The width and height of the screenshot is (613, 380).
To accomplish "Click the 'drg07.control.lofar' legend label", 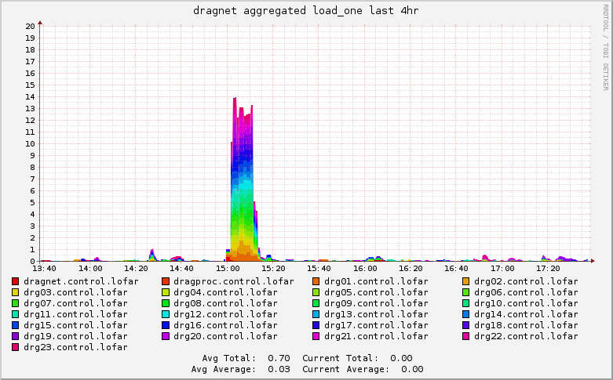I will [x=75, y=303].
